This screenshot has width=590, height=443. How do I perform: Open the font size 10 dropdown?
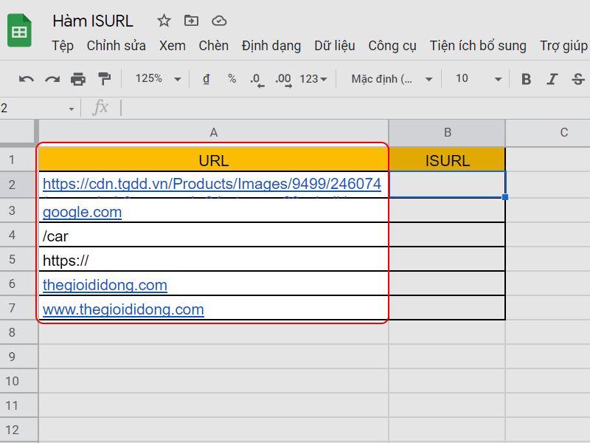pyautogui.click(x=478, y=79)
